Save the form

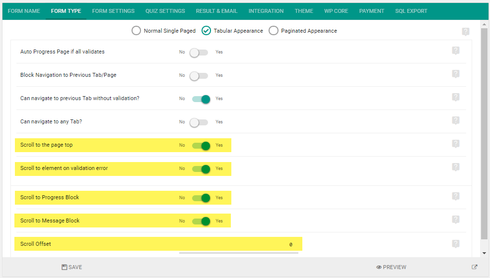click(x=72, y=268)
